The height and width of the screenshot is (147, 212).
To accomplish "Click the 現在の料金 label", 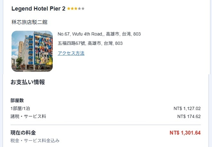I will click(23, 133).
